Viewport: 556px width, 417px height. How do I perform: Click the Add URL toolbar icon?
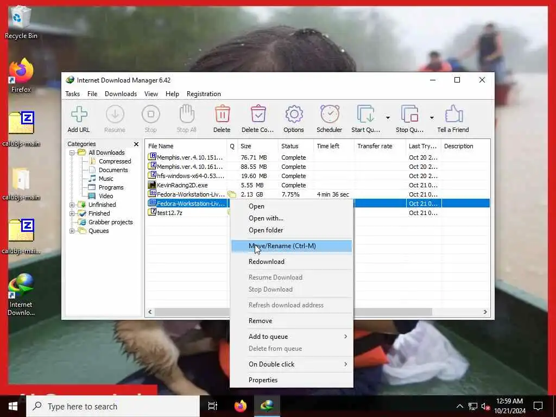(79, 115)
